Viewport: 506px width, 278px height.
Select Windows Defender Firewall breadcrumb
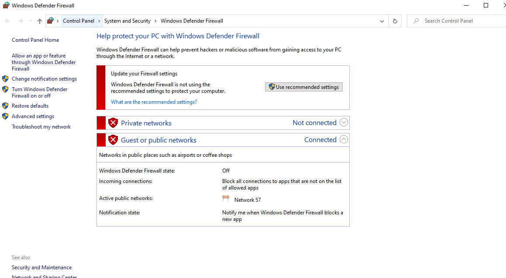192,21
